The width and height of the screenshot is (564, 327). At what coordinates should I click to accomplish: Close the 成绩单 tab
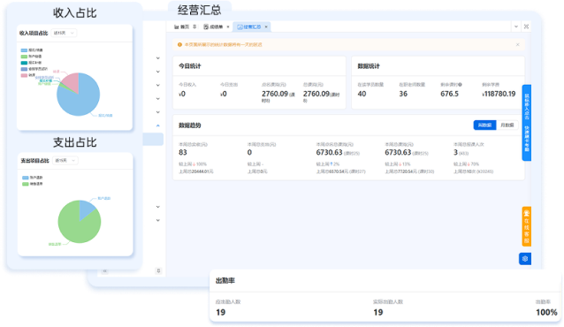click(x=228, y=27)
